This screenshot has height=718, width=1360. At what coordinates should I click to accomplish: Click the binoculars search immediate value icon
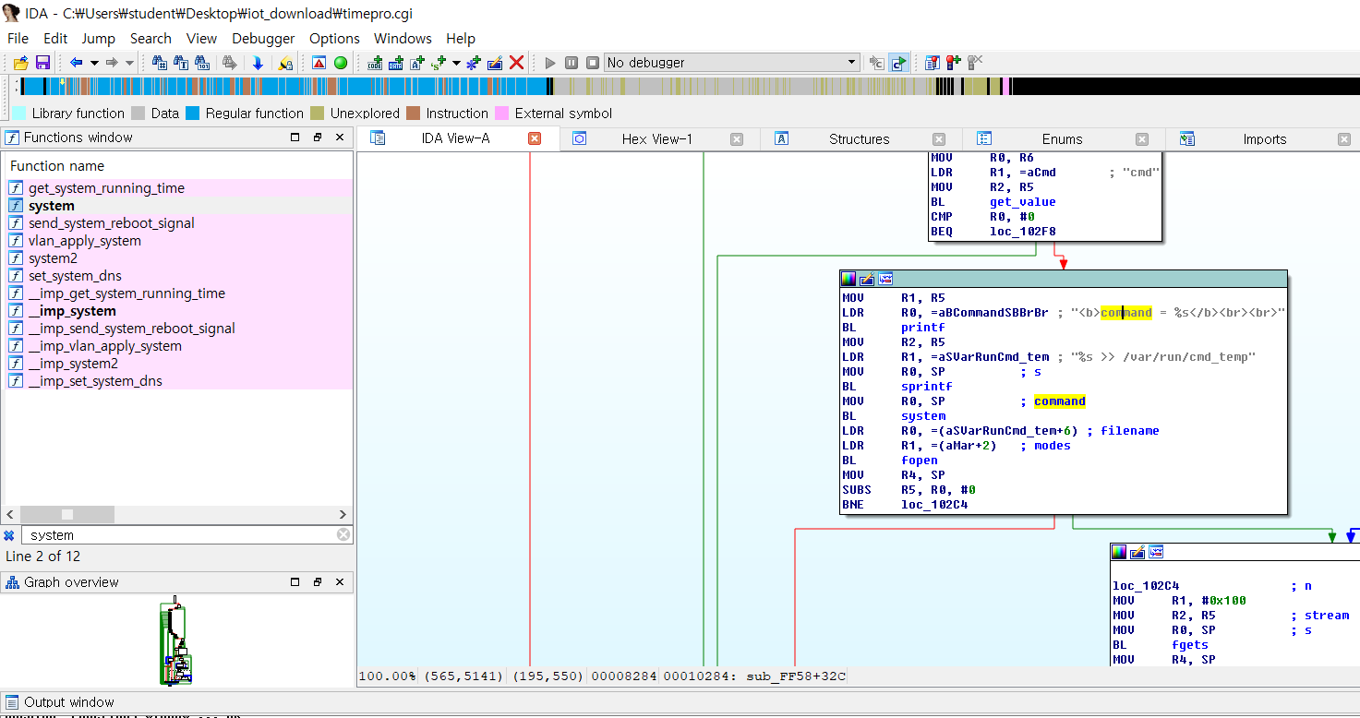coord(160,63)
